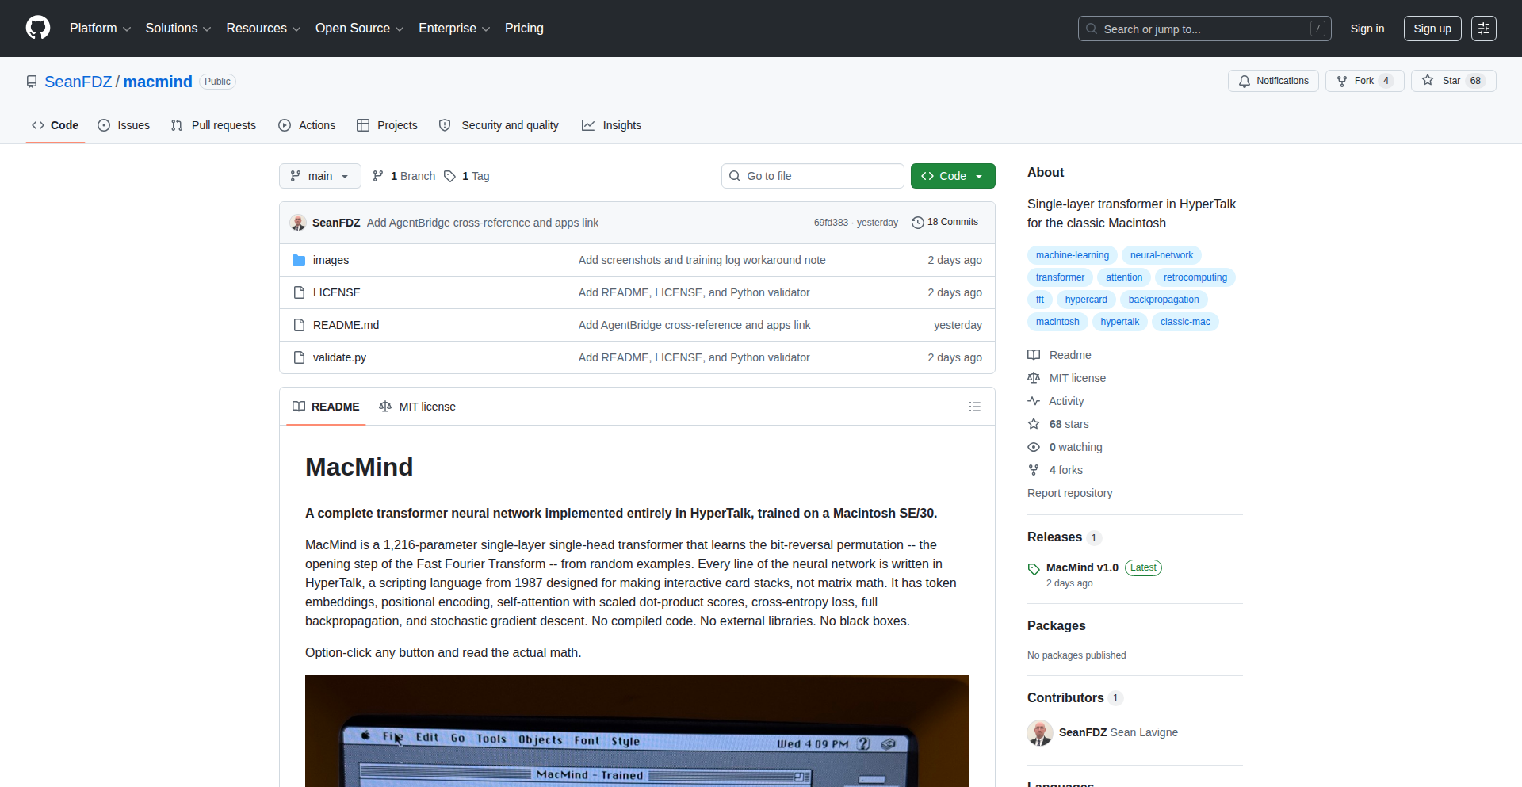Open the validate.py file link
The image size is (1522, 787).
pyautogui.click(x=339, y=357)
